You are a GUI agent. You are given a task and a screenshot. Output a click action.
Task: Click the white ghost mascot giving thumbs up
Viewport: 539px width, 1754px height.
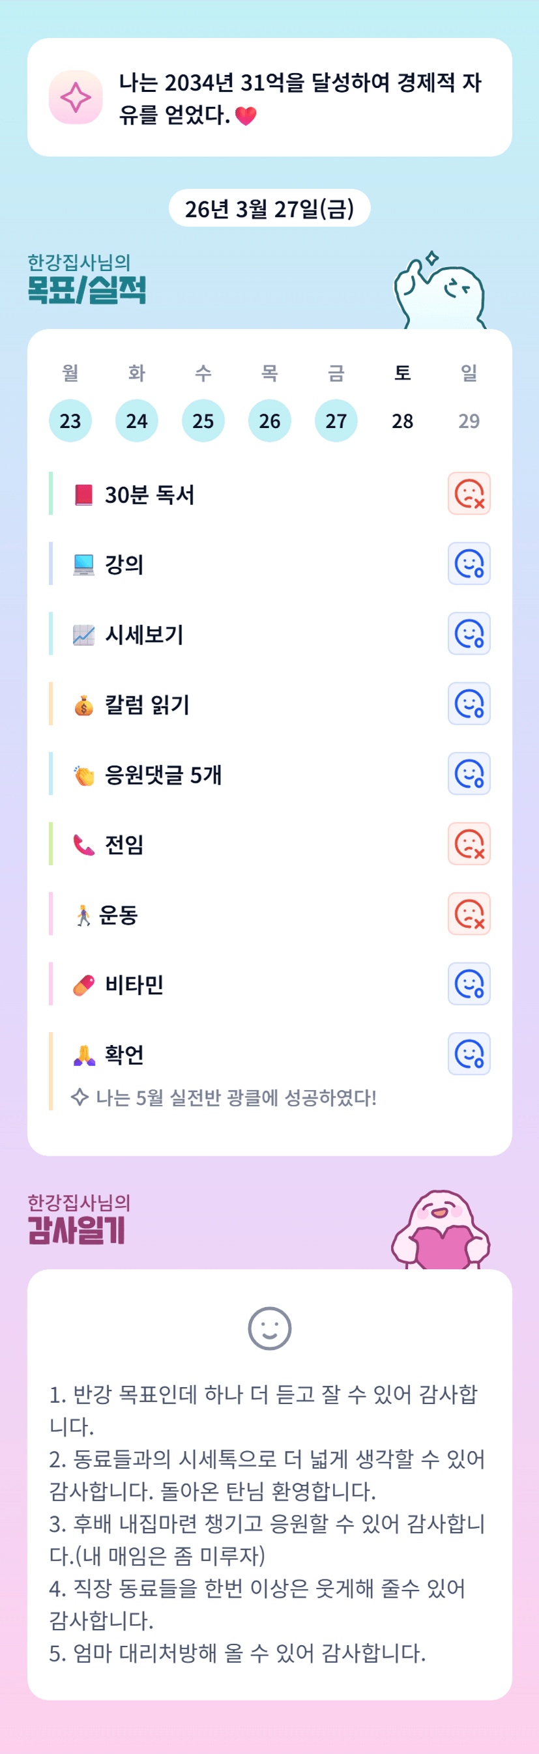tap(439, 293)
